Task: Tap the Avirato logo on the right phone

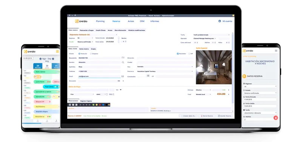Action: pos(248,51)
